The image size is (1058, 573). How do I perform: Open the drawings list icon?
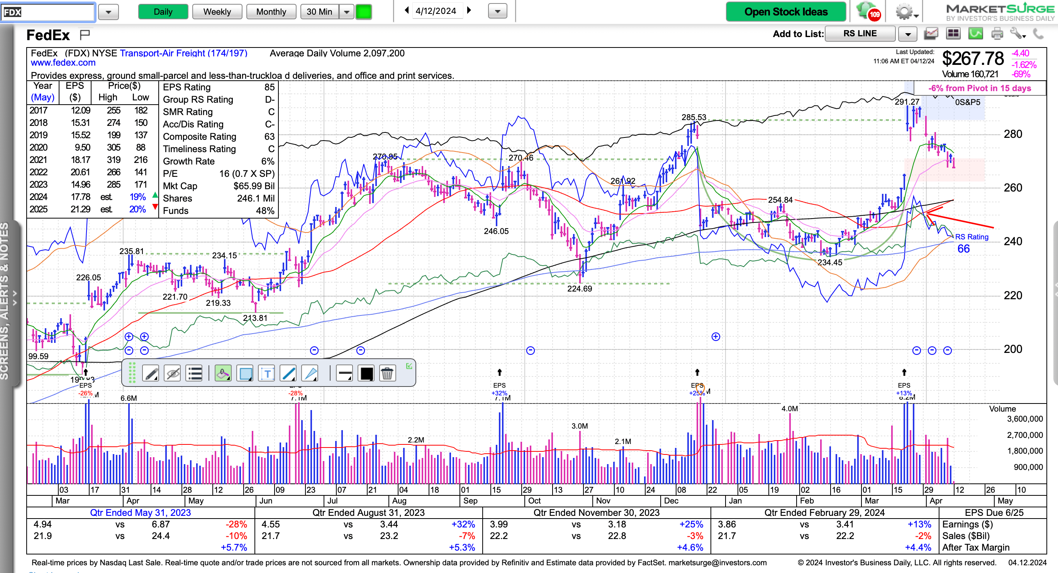click(x=194, y=373)
